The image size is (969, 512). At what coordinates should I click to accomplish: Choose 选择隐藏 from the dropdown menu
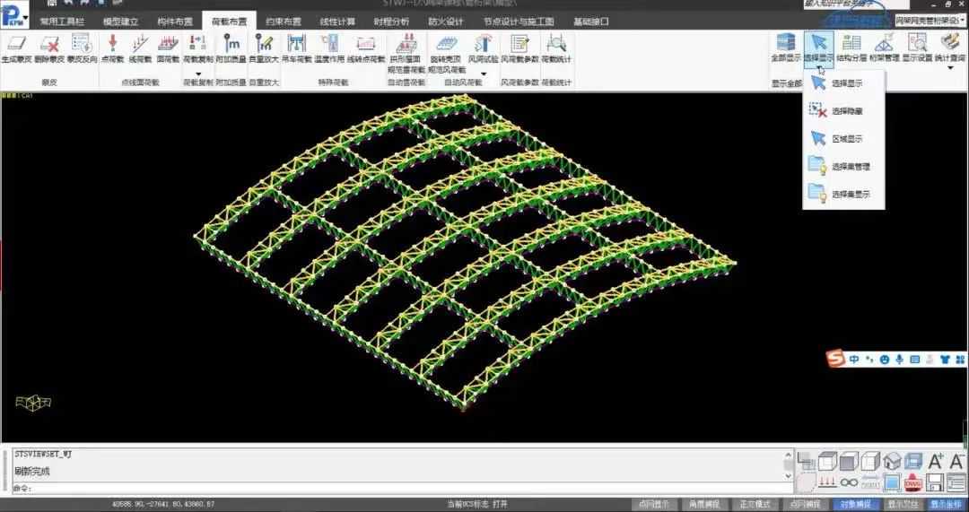847,111
